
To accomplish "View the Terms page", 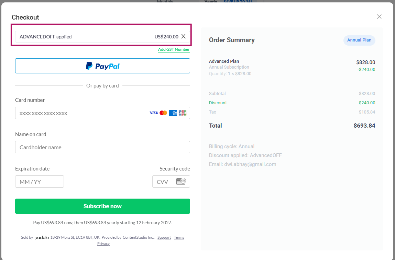I will (x=179, y=237).
